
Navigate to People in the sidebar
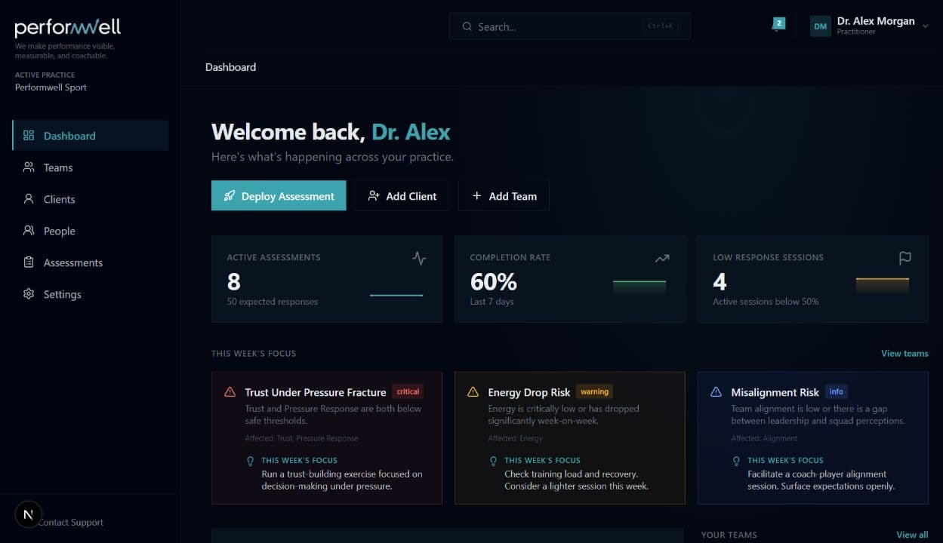point(91,231)
